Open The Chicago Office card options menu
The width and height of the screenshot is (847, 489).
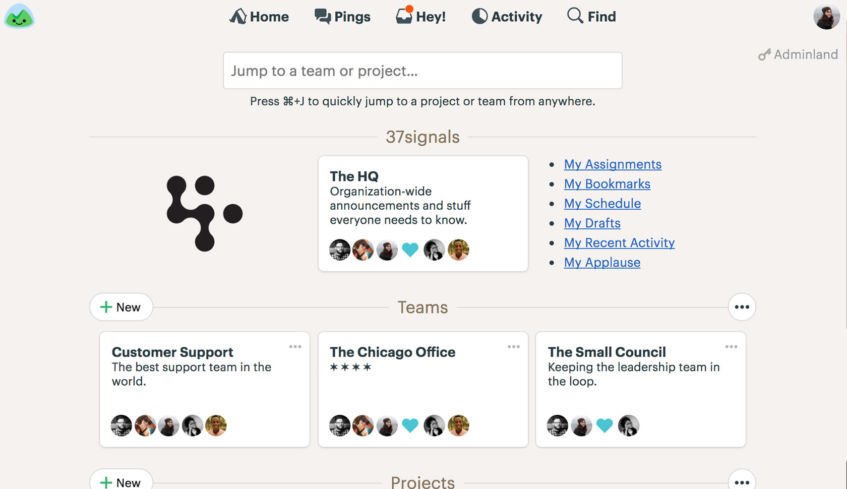coord(513,347)
